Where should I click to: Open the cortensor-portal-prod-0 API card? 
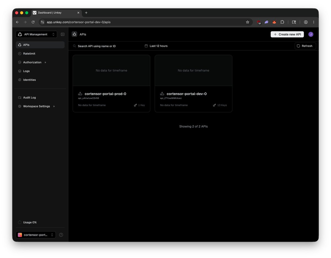(x=111, y=84)
